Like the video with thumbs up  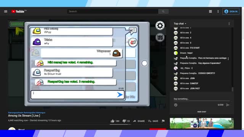(115, 121)
